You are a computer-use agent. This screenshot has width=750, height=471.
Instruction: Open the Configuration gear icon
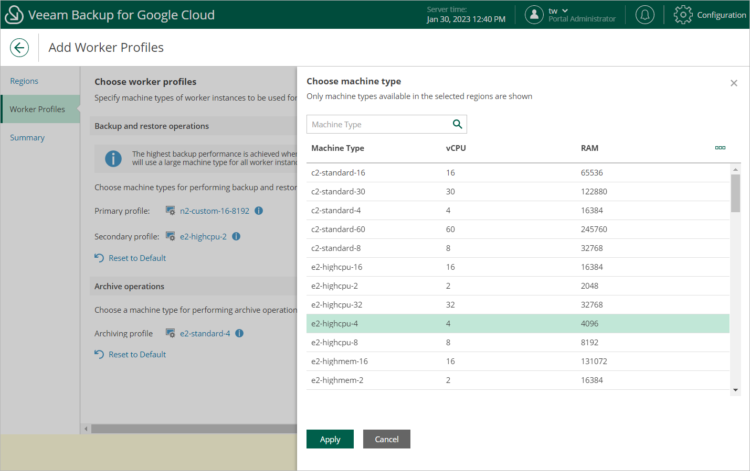683,15
